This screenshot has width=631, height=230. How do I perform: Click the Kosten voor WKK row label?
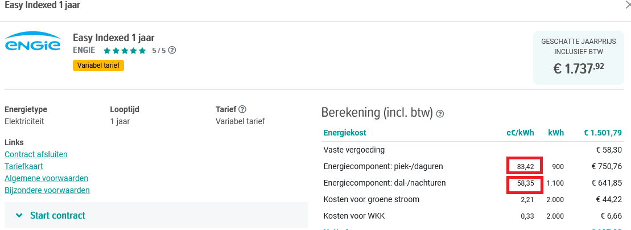click(353, 216)
